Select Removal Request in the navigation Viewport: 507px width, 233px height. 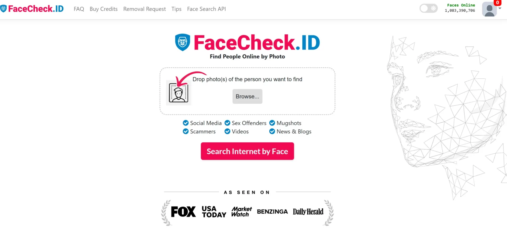144,9
